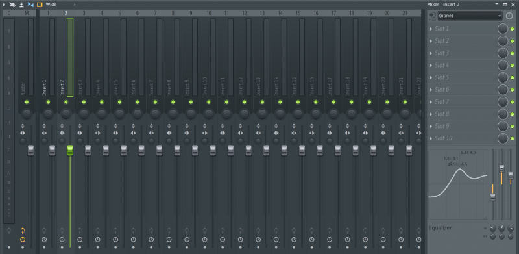Select track header number 14
Viewport: 519px width, 254px height.
coord(280,13)
